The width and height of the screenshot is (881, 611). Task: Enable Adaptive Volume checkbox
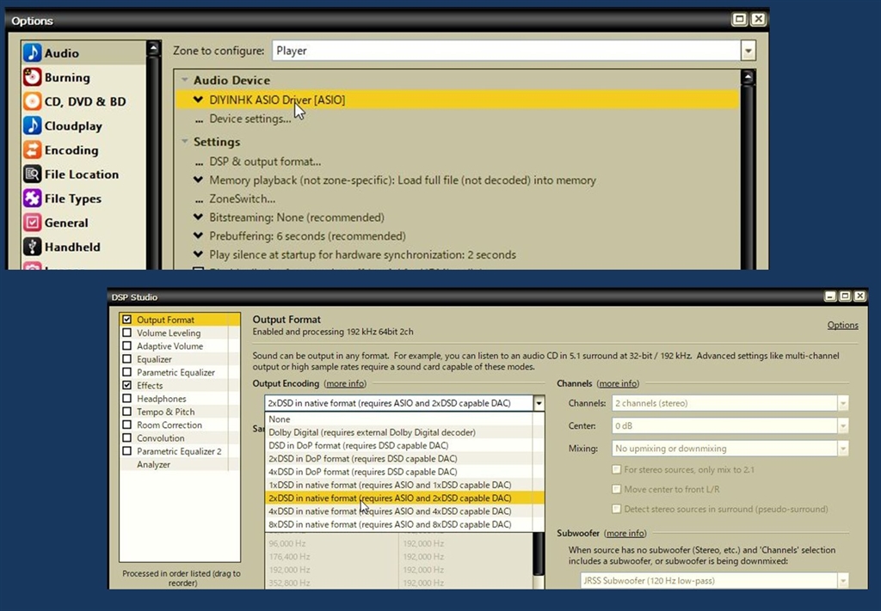[127, 345]
